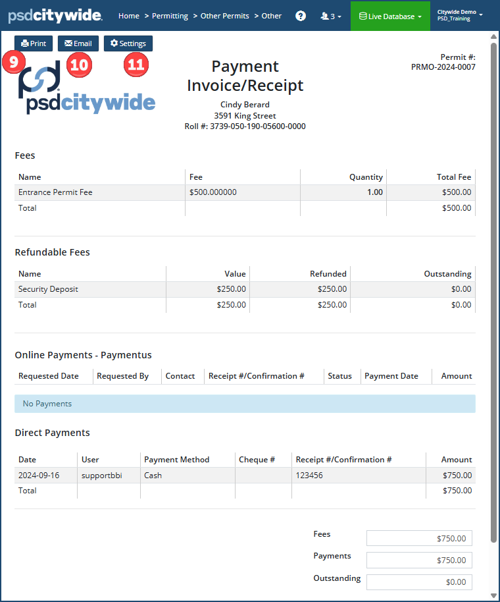Click the Roll # text line
This screenshot has width=500, height=602.
[245, 126]
